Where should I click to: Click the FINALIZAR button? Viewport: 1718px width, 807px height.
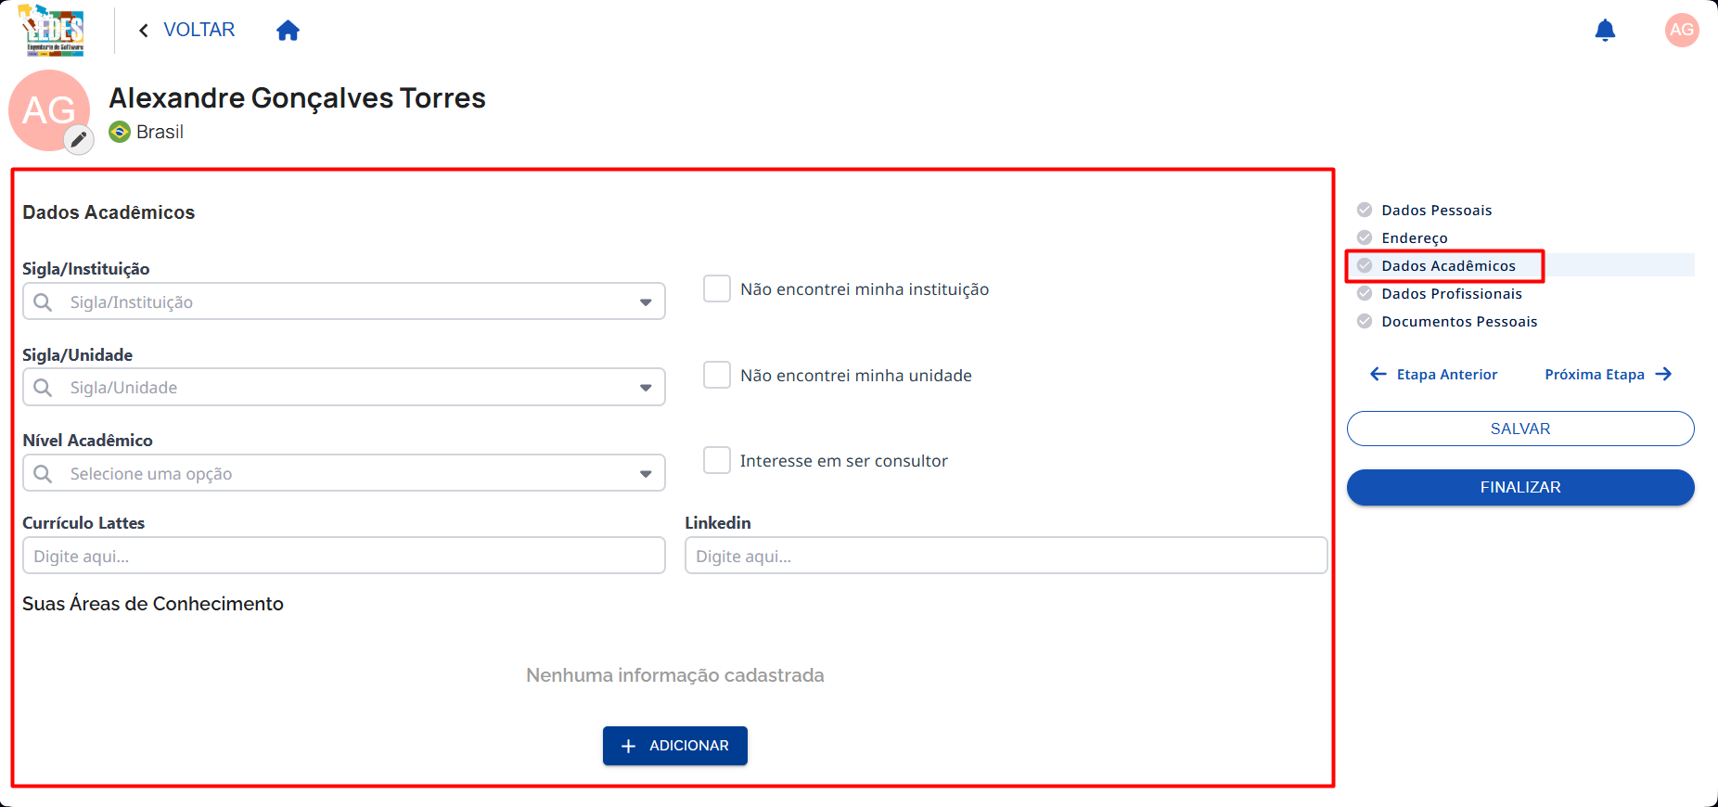click(1520, 487)
